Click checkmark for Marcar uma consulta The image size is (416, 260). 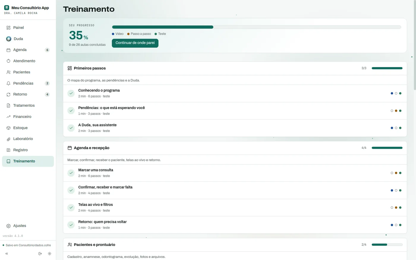coord(71,173)
